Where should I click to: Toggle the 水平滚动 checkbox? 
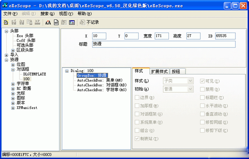click(202, 106)
